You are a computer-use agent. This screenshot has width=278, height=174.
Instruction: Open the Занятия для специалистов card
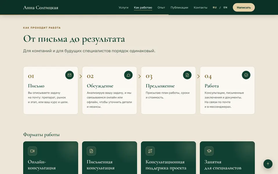227,158
